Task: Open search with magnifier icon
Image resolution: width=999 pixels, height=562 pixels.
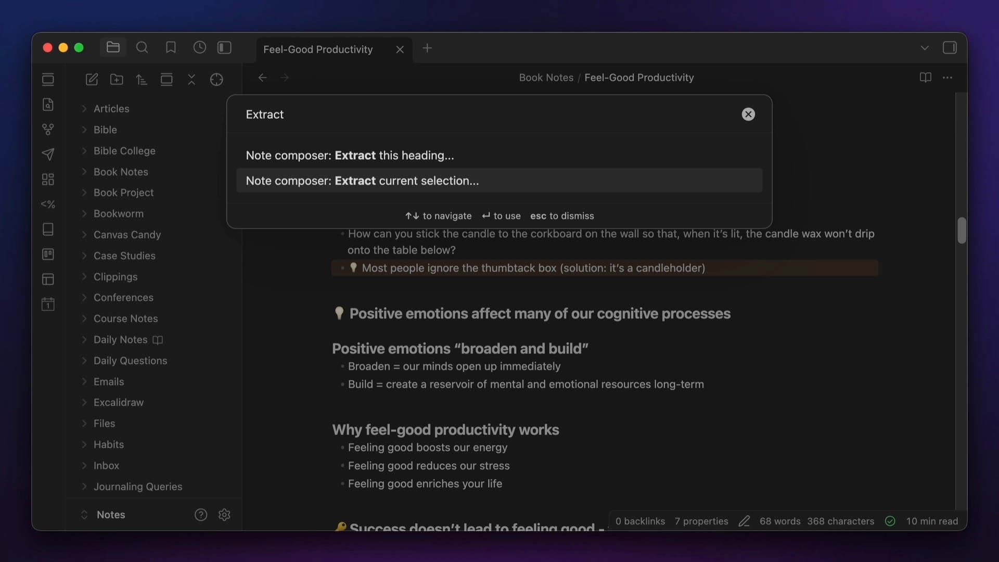Action: point(142,48)
